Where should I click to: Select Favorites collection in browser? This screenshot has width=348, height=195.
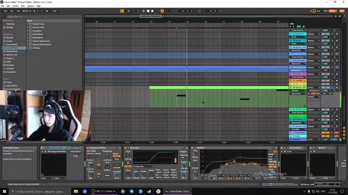pyautogui.click(x=10, y=24)
